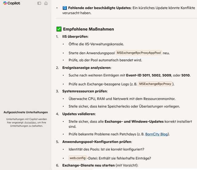The width and height of the screenshot is (197, 170).
Task: Open the BornCity Blog link
Action: coord(157,134)
